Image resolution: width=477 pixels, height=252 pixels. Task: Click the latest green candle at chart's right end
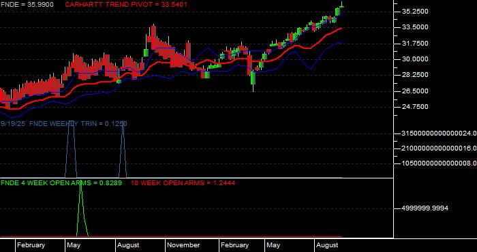[341, 6]
